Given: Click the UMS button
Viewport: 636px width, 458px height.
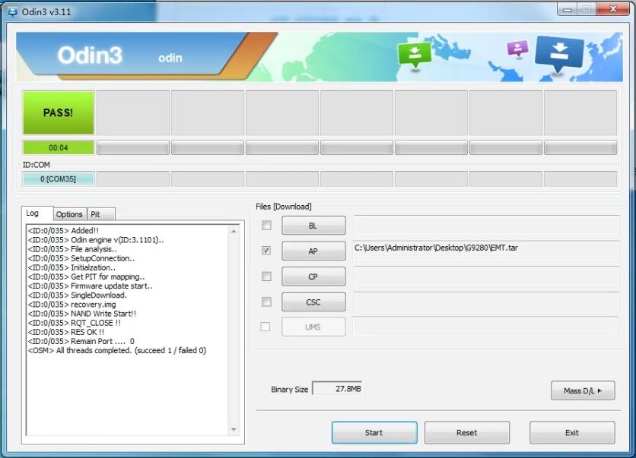Looking at the screenshot, I should [x=313, y=327].
